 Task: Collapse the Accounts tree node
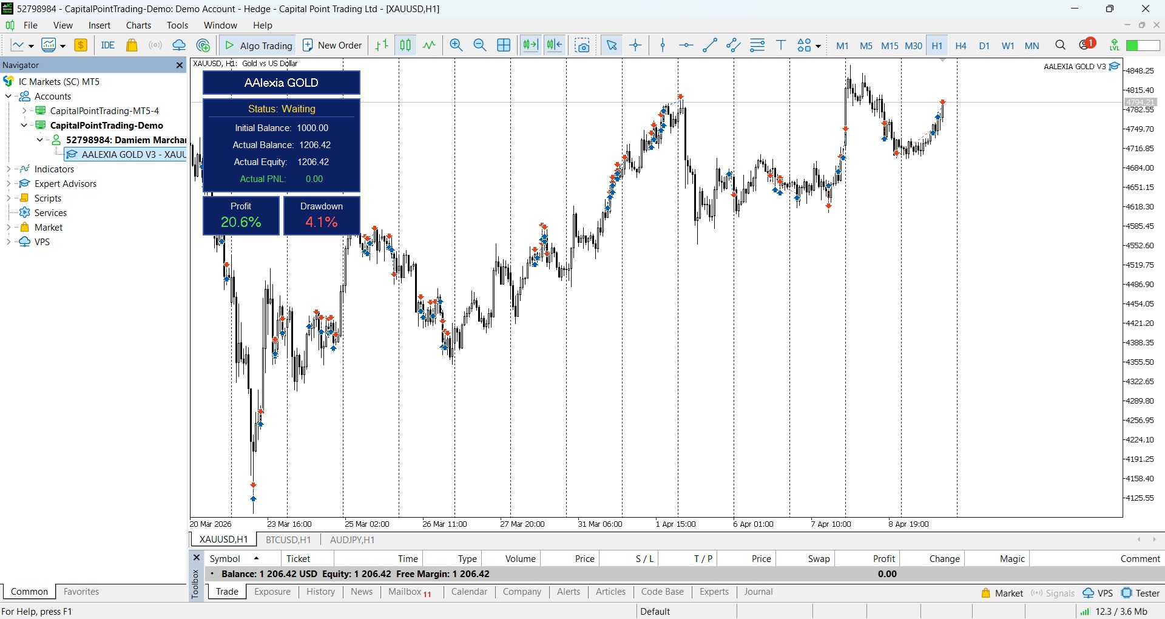(8, 96)
